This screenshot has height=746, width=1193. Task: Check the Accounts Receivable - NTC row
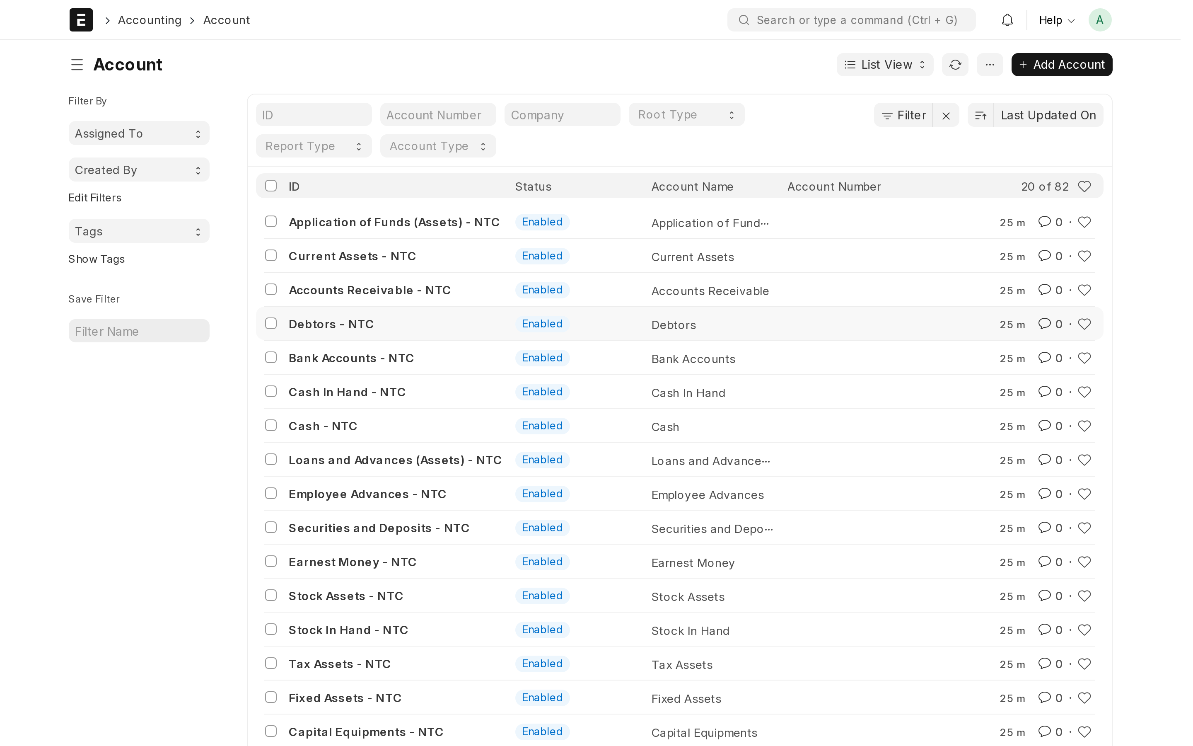[270, 290]
